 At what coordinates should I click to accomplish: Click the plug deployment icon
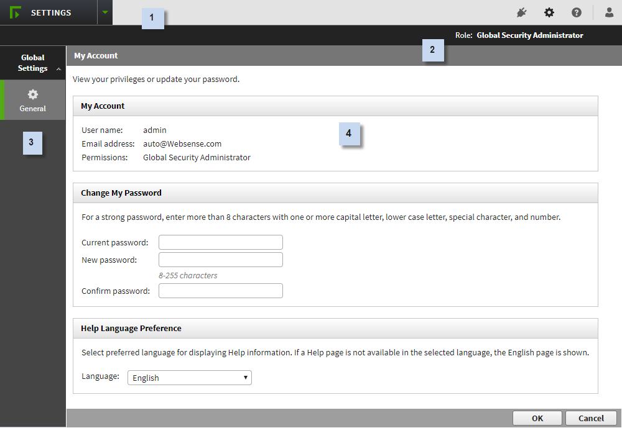pos(522,12)
